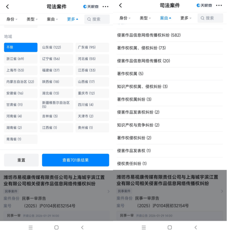Select the 不限 region chip

(x=21, y=48)
